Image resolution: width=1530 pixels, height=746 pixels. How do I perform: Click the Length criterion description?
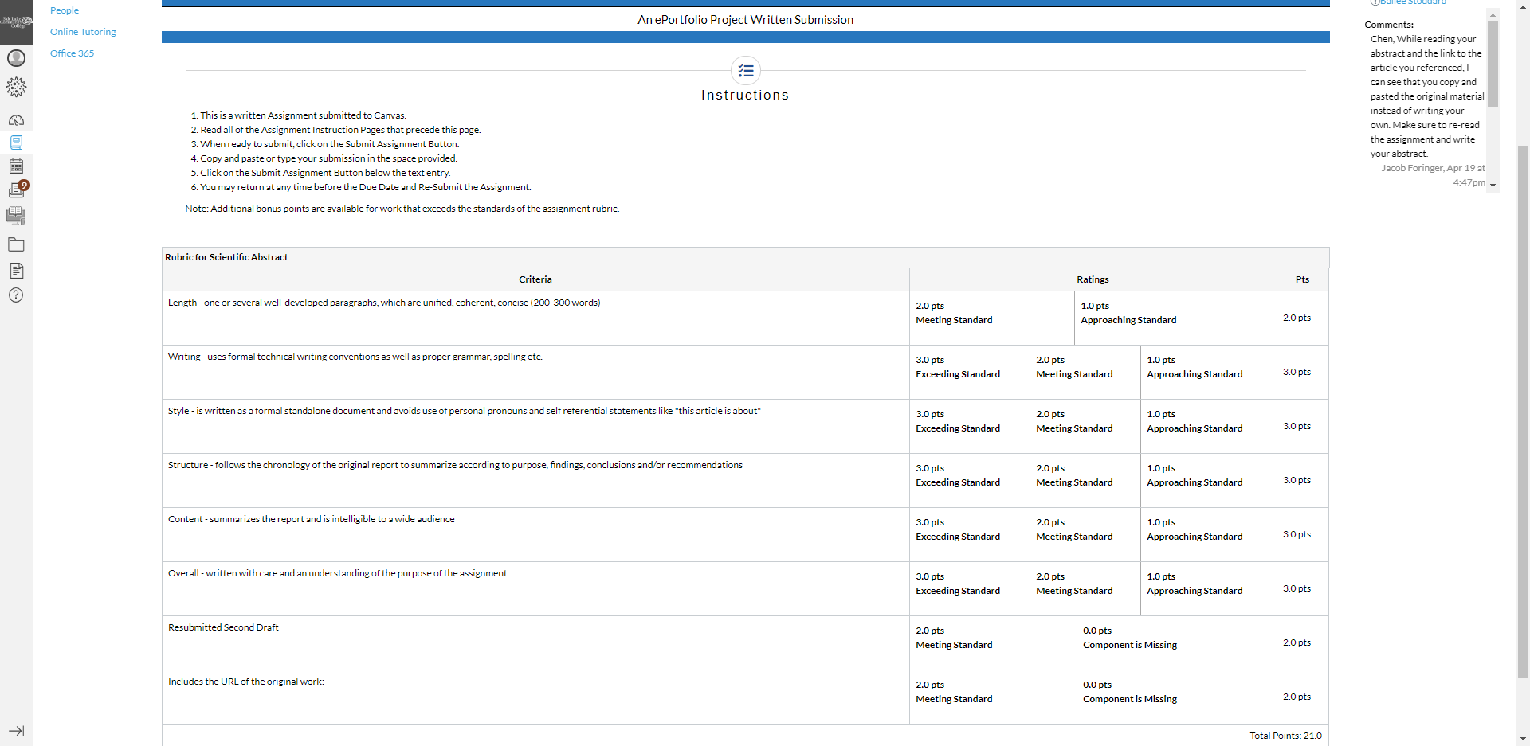click(384, 303)
